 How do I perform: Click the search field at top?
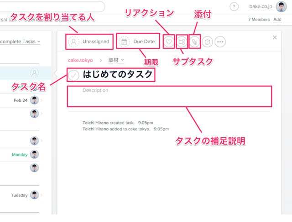pos(52,6)
